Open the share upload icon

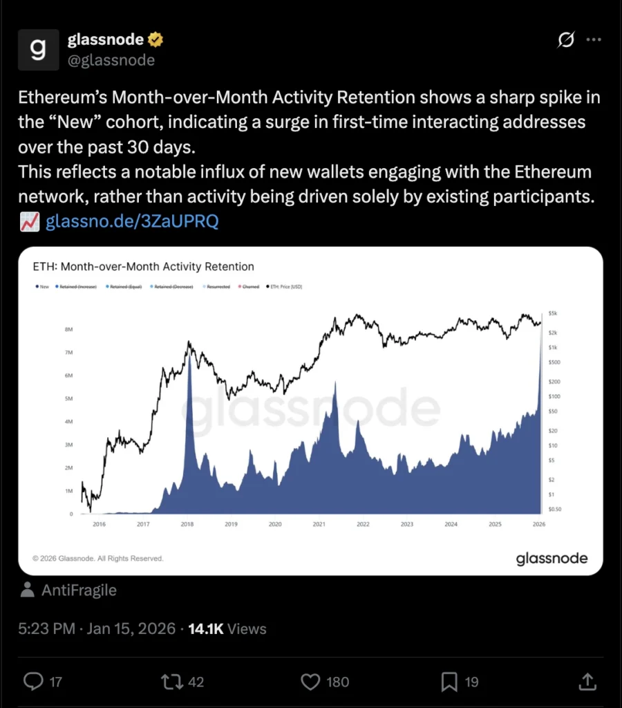click(x=587, y=681)
